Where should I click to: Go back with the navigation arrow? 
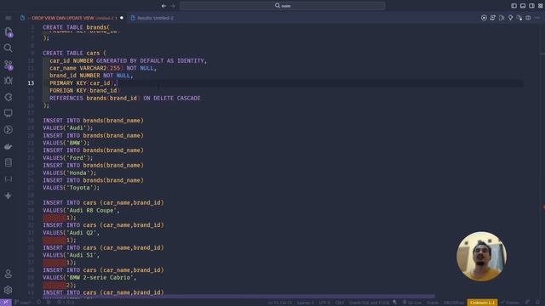164,6
